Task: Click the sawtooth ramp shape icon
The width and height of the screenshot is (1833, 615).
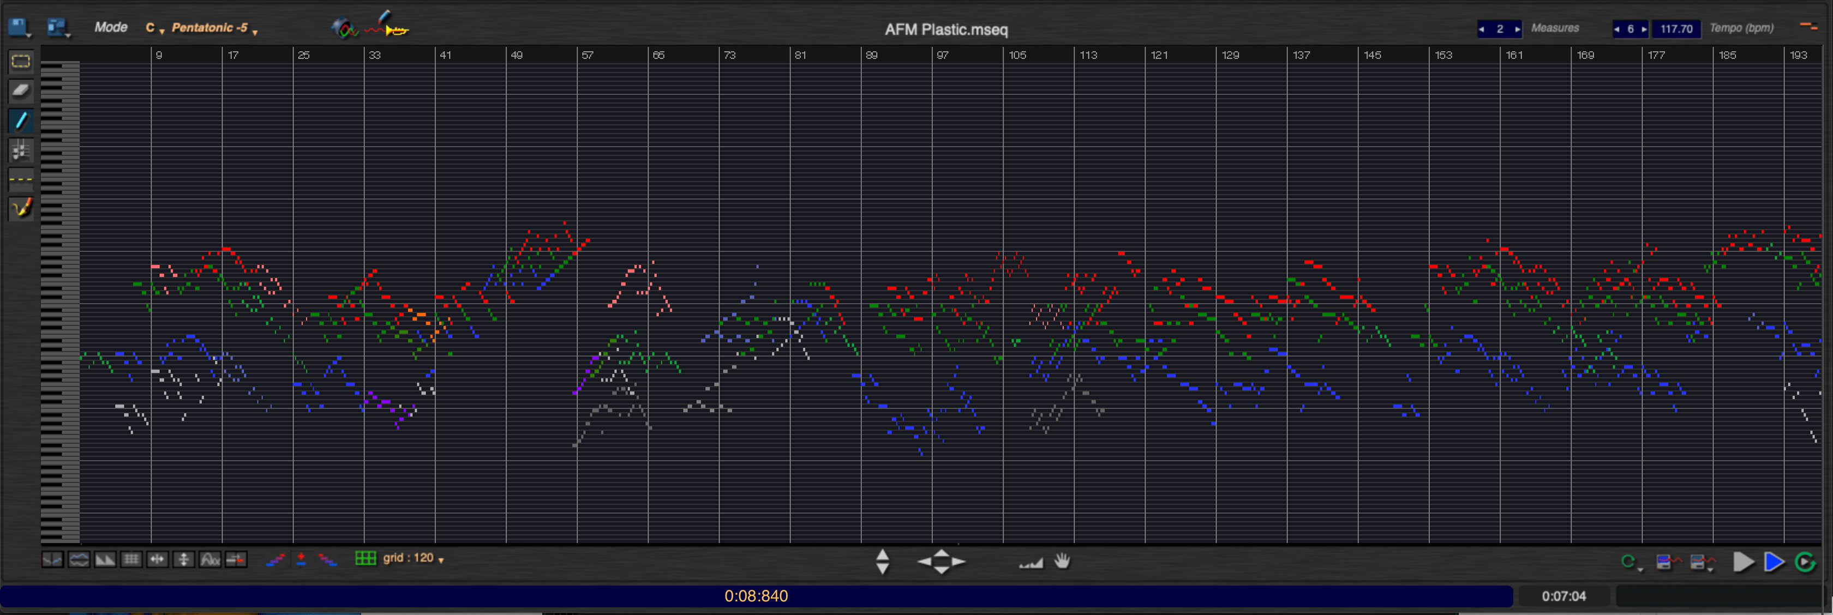Action: pyautogui.click(x=105, y=559)
